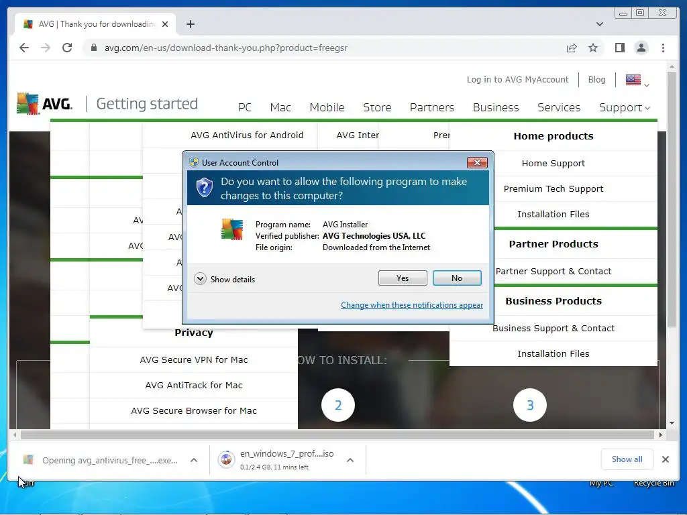Open the Chrome three-dot menu
Image resolution: width=687 pixels, height=515 pixels.
(x=663, y=48)
